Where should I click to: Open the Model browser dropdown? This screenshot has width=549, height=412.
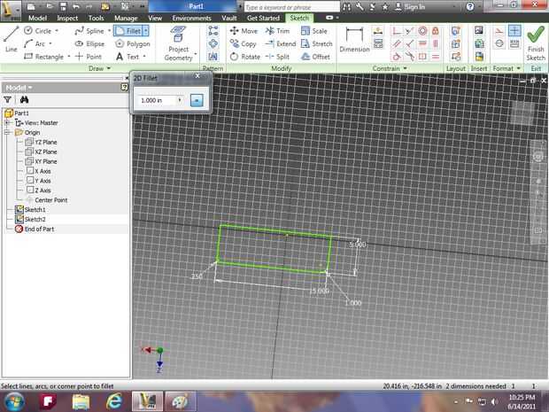30,88
